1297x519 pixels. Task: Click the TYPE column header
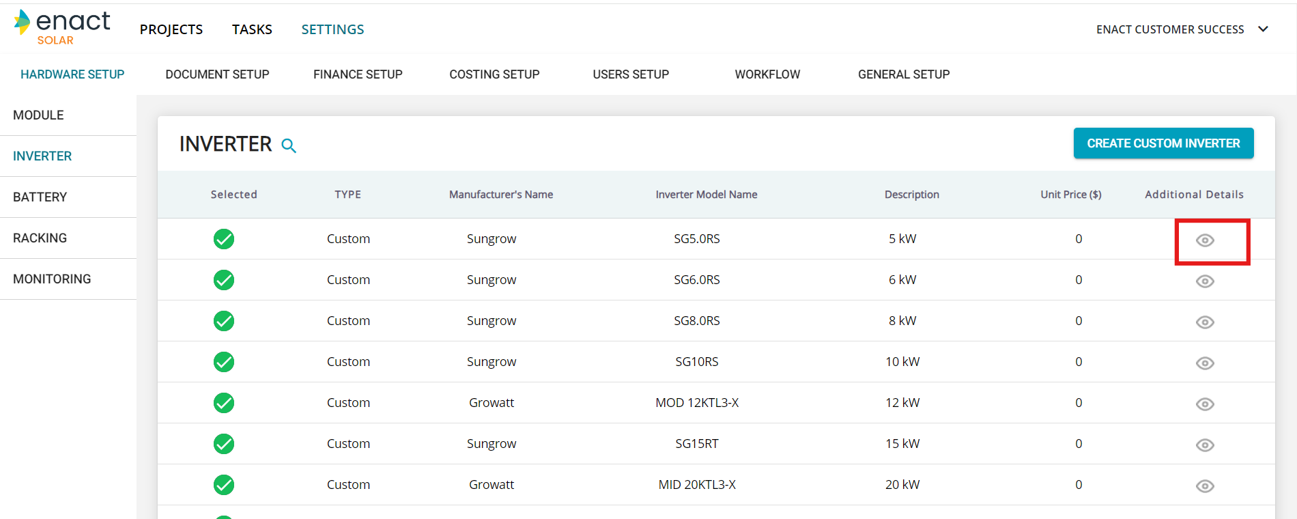pyautogui.click(x=348, y=195)
